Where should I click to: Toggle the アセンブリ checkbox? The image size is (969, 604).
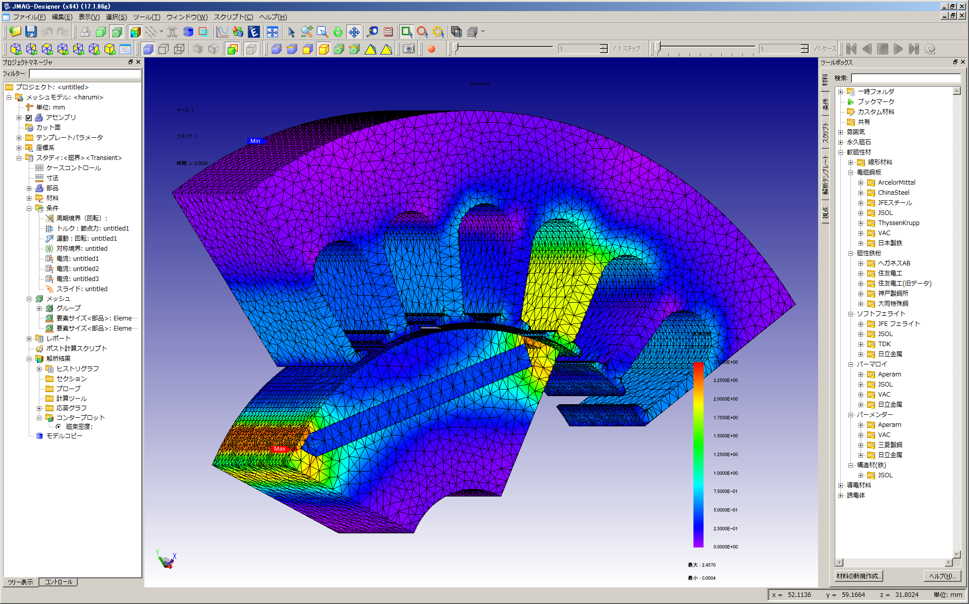29,118
